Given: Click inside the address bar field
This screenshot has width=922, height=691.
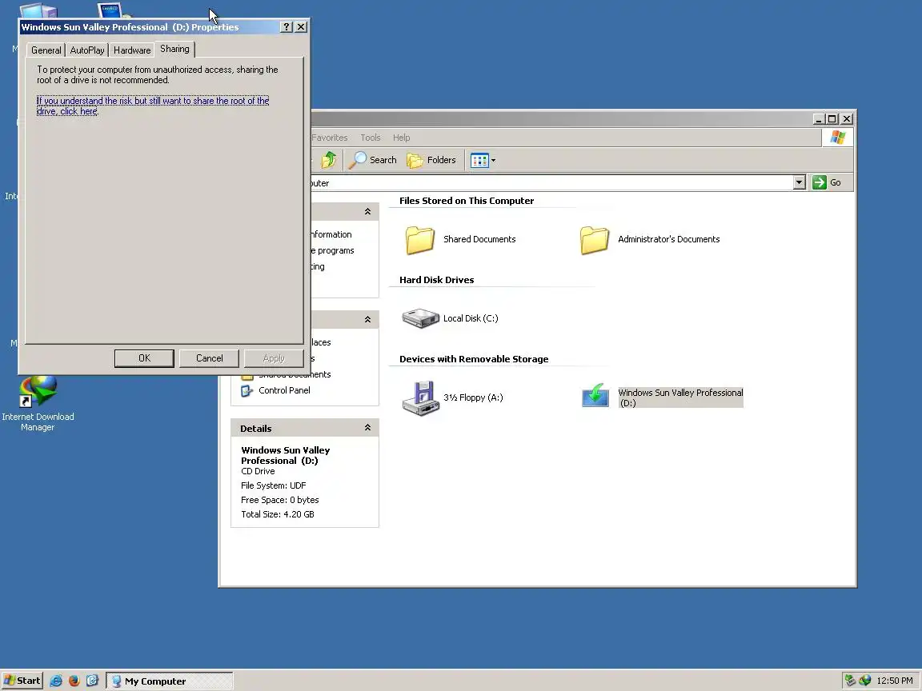Looking at the screenshot, I should click(x=551, y=182).
